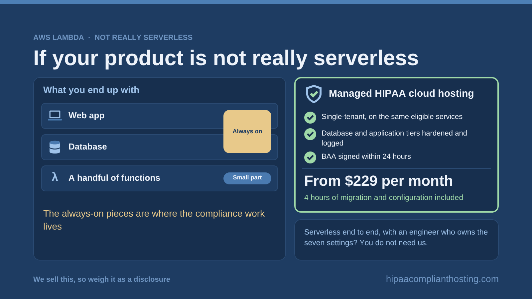
Task: Click the shield checkmark icon
Action: pos(314,94)
